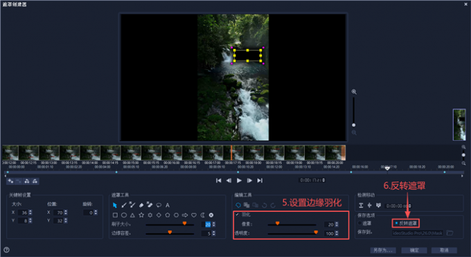
Task: Adjust opacity 100 stepper arrows
Action: coord(337,233)
